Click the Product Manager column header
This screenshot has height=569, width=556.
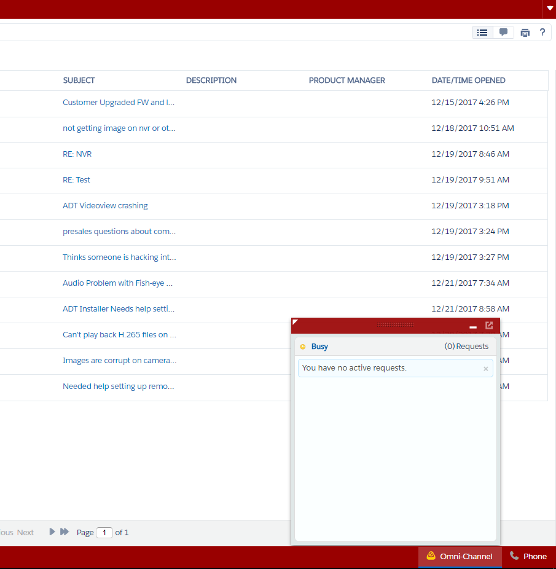pyautogui.click(x=347, y=80)
